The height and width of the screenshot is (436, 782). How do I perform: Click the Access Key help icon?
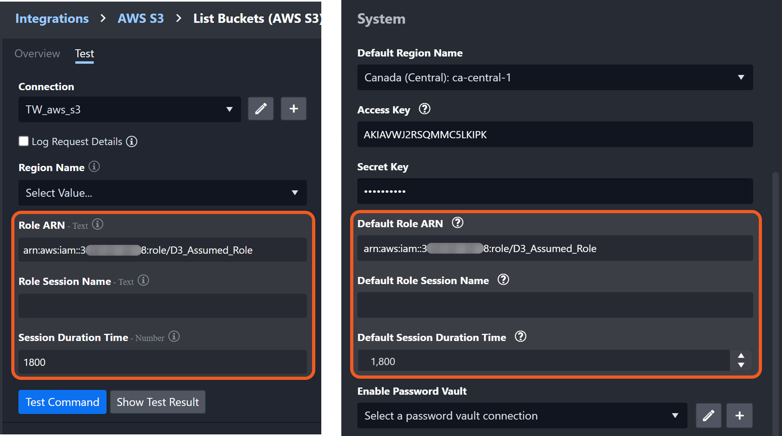click(x=424, y=109)
